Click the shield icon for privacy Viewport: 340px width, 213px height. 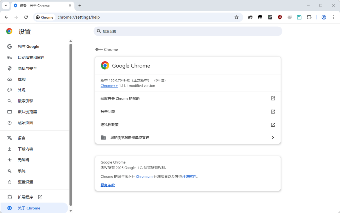tap(10, 68)
